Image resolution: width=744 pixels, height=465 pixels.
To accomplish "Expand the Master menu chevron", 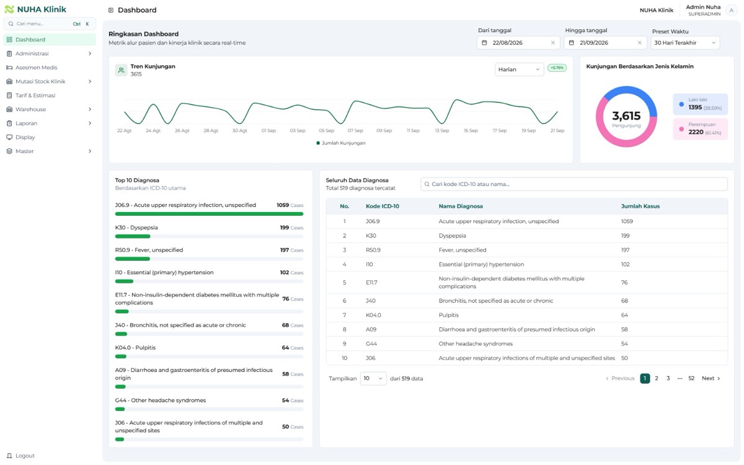I will tap(90, 151).
